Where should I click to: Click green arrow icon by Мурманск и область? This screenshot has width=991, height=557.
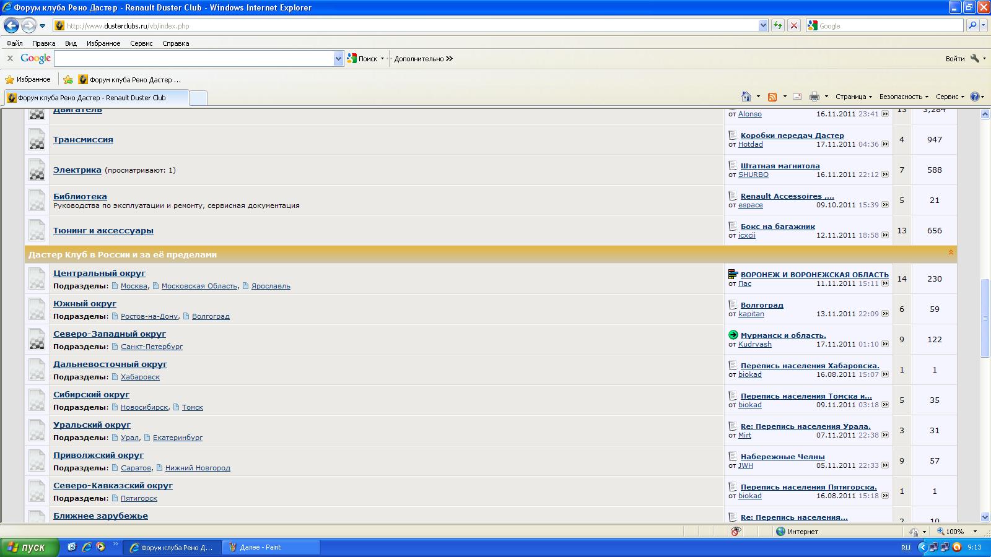pyautogui.click(x=733, y=335)
